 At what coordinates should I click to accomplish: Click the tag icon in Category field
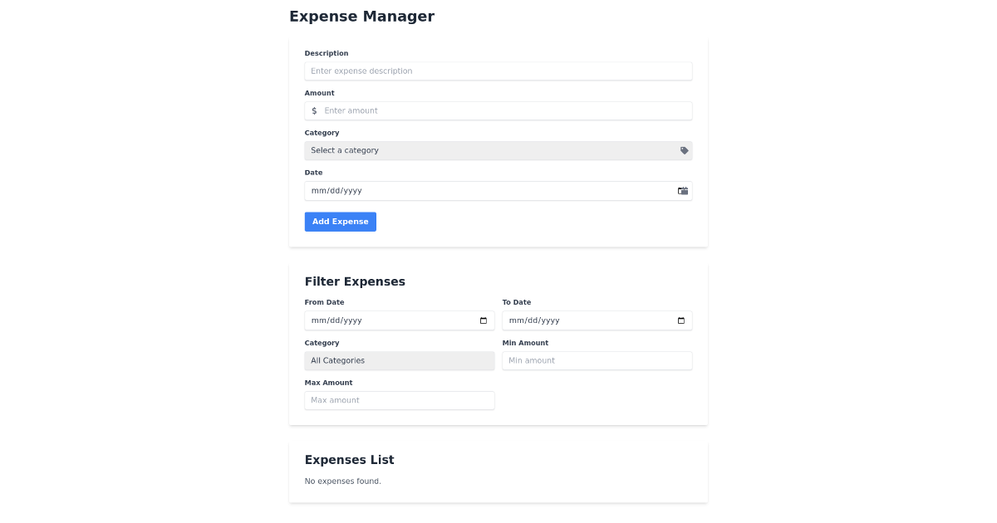pyautogui.click(x=683, y=150)
